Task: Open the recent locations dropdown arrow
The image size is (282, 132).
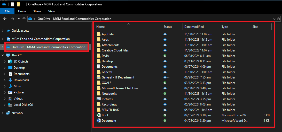Action: click(x=19, y=19)
